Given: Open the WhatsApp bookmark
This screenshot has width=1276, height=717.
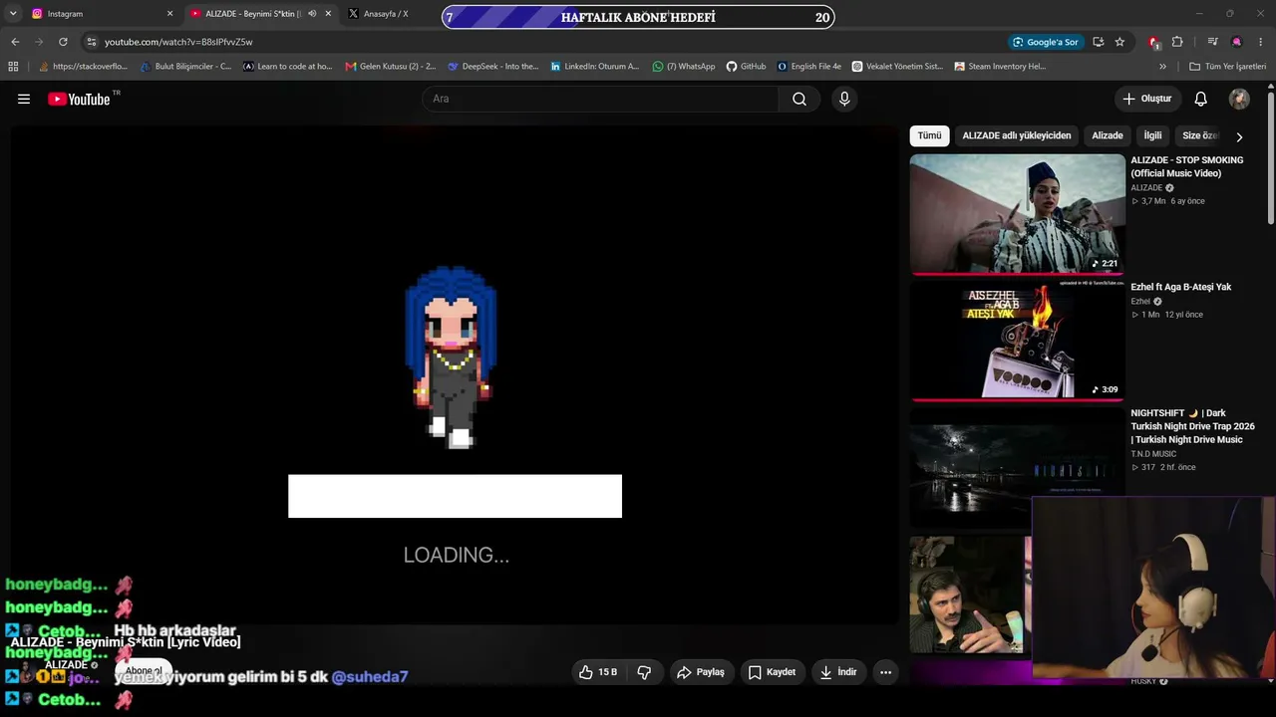Looking at the screenshot, I should point(684,67).
